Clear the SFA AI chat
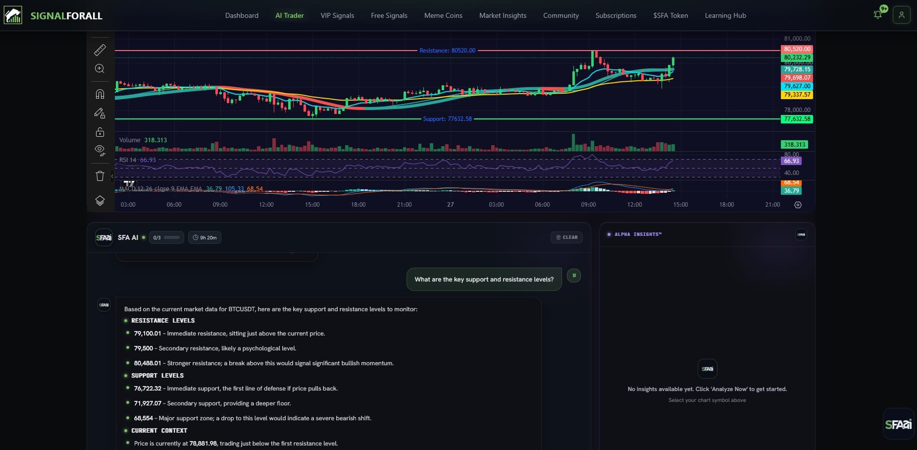The width and height of the screenshot is (917, 450). coord(567,237)
